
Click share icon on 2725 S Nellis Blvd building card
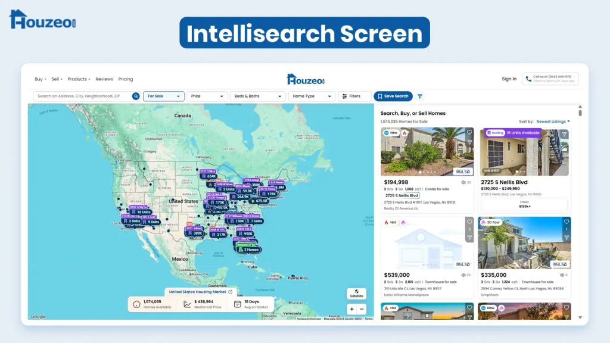[564, 134]
